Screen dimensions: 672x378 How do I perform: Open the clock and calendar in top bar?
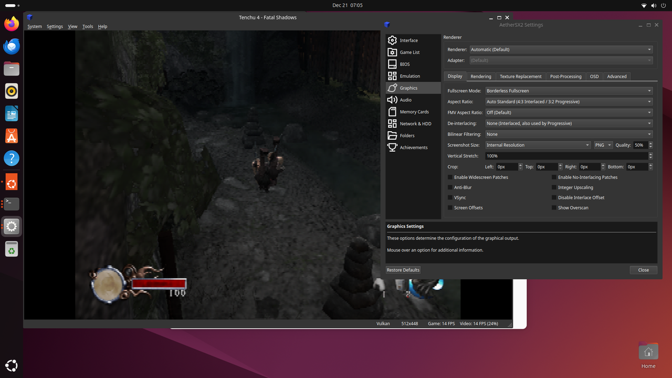coord(348,5)
